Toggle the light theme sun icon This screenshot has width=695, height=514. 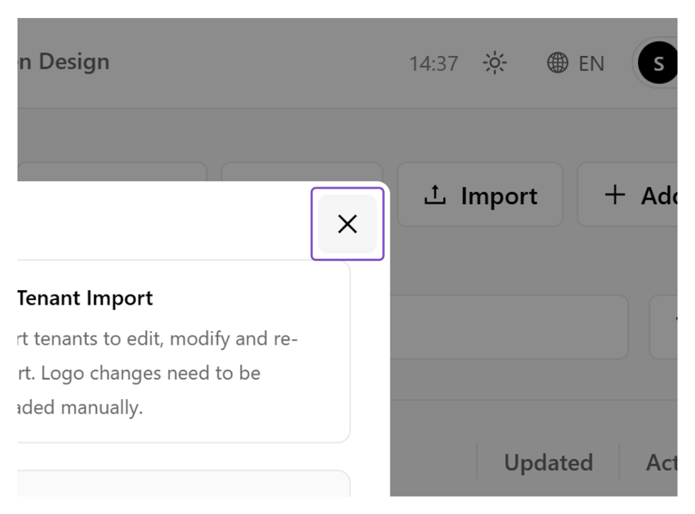point(494,63)
